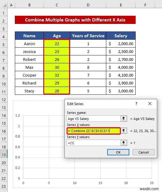The width and height of the screenshot is (162, 192).
Task: Select the cell containing Max
Action: coord(29,67)
